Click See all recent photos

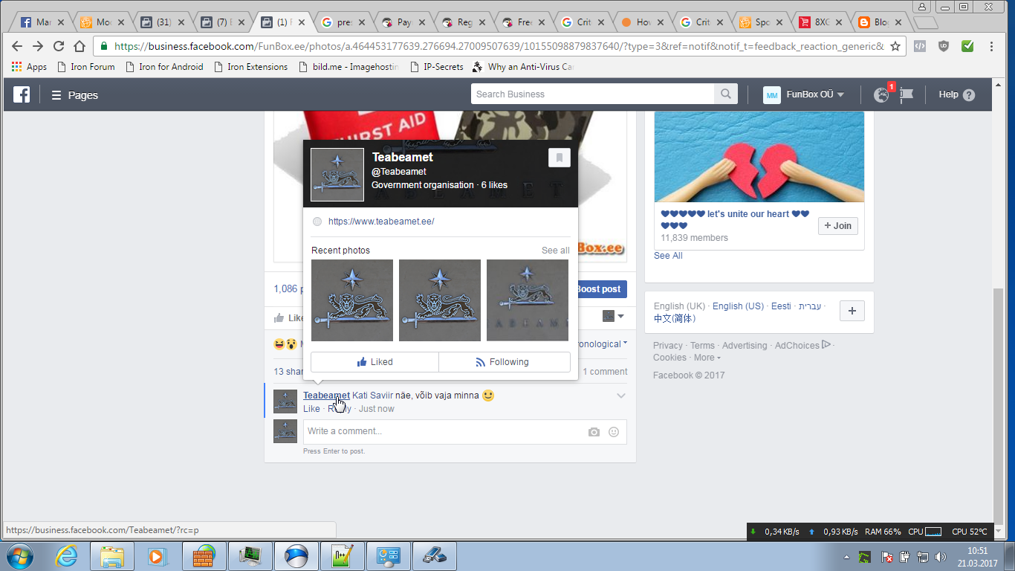click(556, 251)
